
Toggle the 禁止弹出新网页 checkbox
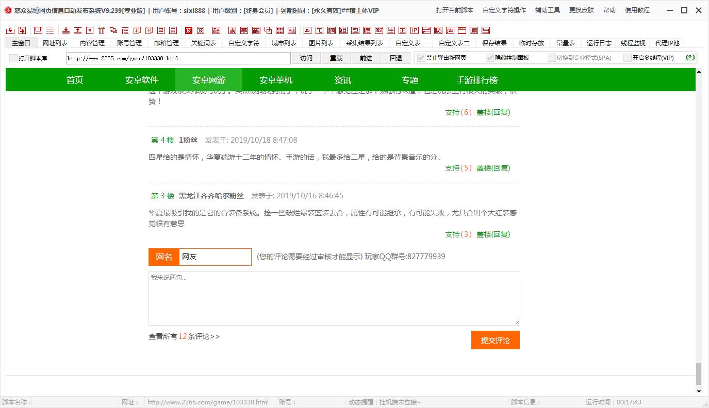pos(421,58)
